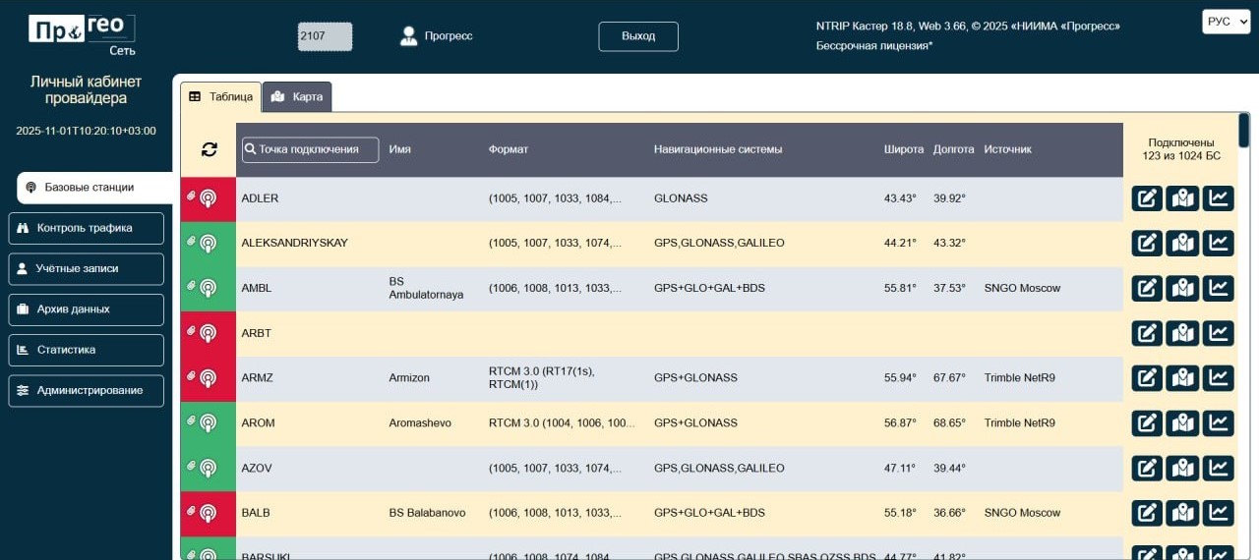
Task: Show AMBL station on map via its map icon
Action: click(1182, 288)
